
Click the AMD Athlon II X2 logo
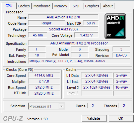click(115, 26)
